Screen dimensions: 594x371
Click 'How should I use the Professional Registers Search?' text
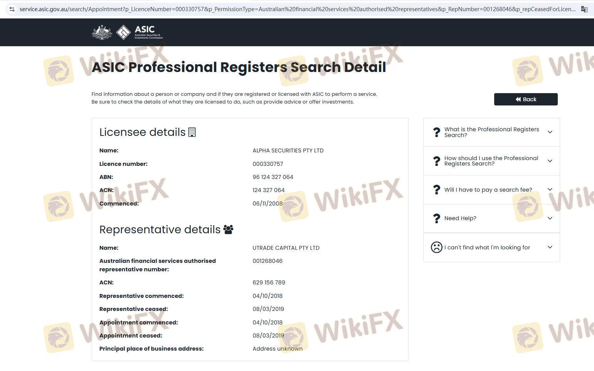pos(491,161)
